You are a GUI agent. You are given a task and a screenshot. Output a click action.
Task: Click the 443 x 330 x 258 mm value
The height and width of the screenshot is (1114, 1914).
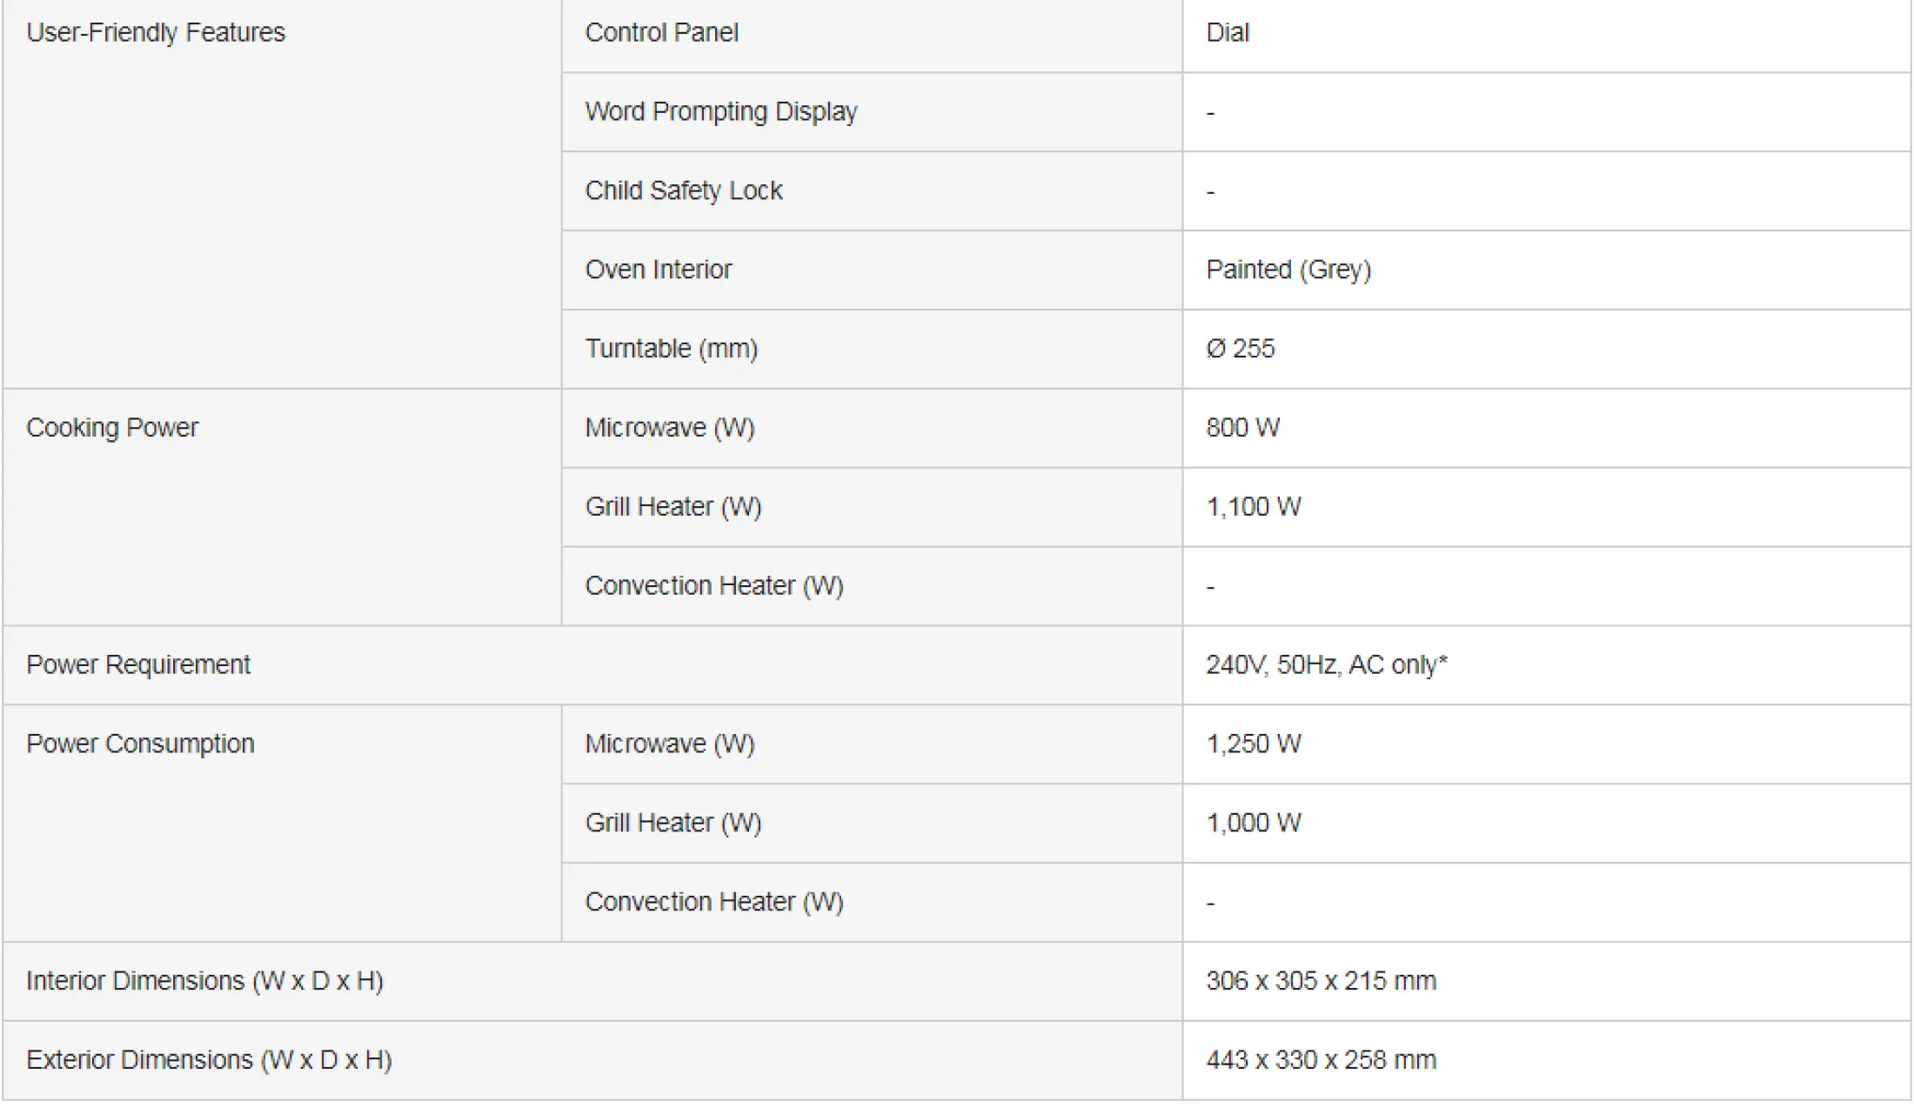(x=1322, y=1060)
